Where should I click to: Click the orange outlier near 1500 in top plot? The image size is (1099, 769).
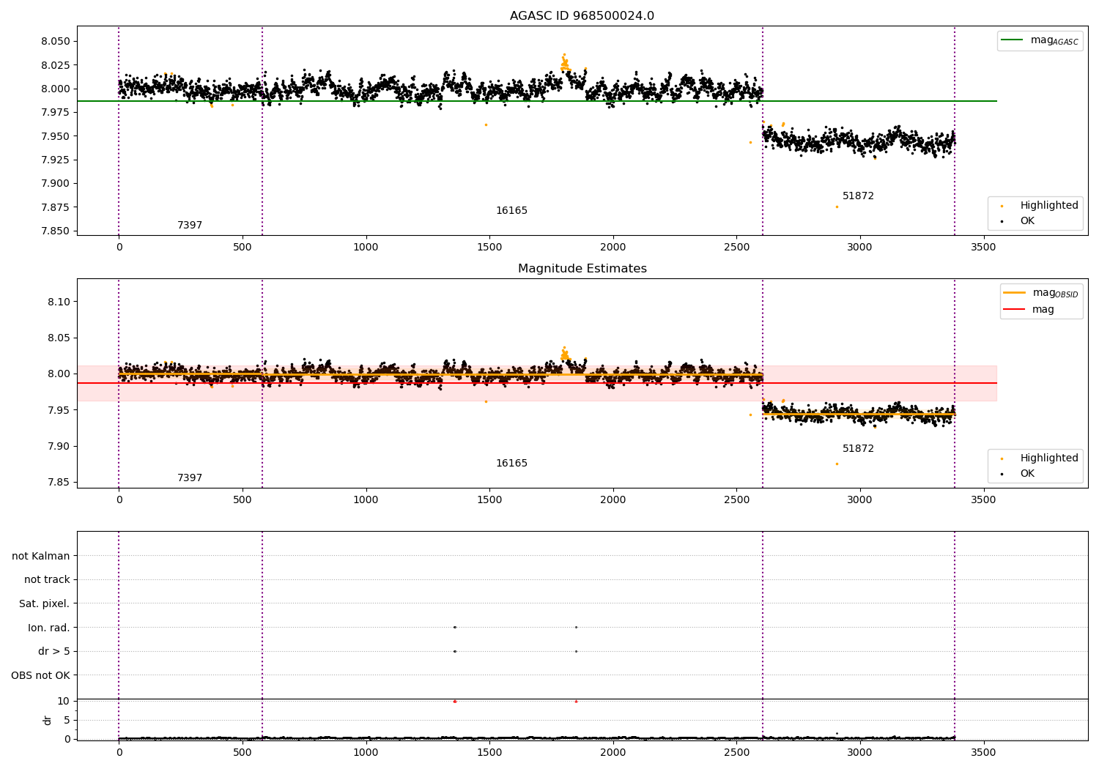(x=486, y=125)
